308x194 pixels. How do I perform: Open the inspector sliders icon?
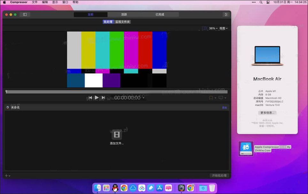click(x=226, y=15)
